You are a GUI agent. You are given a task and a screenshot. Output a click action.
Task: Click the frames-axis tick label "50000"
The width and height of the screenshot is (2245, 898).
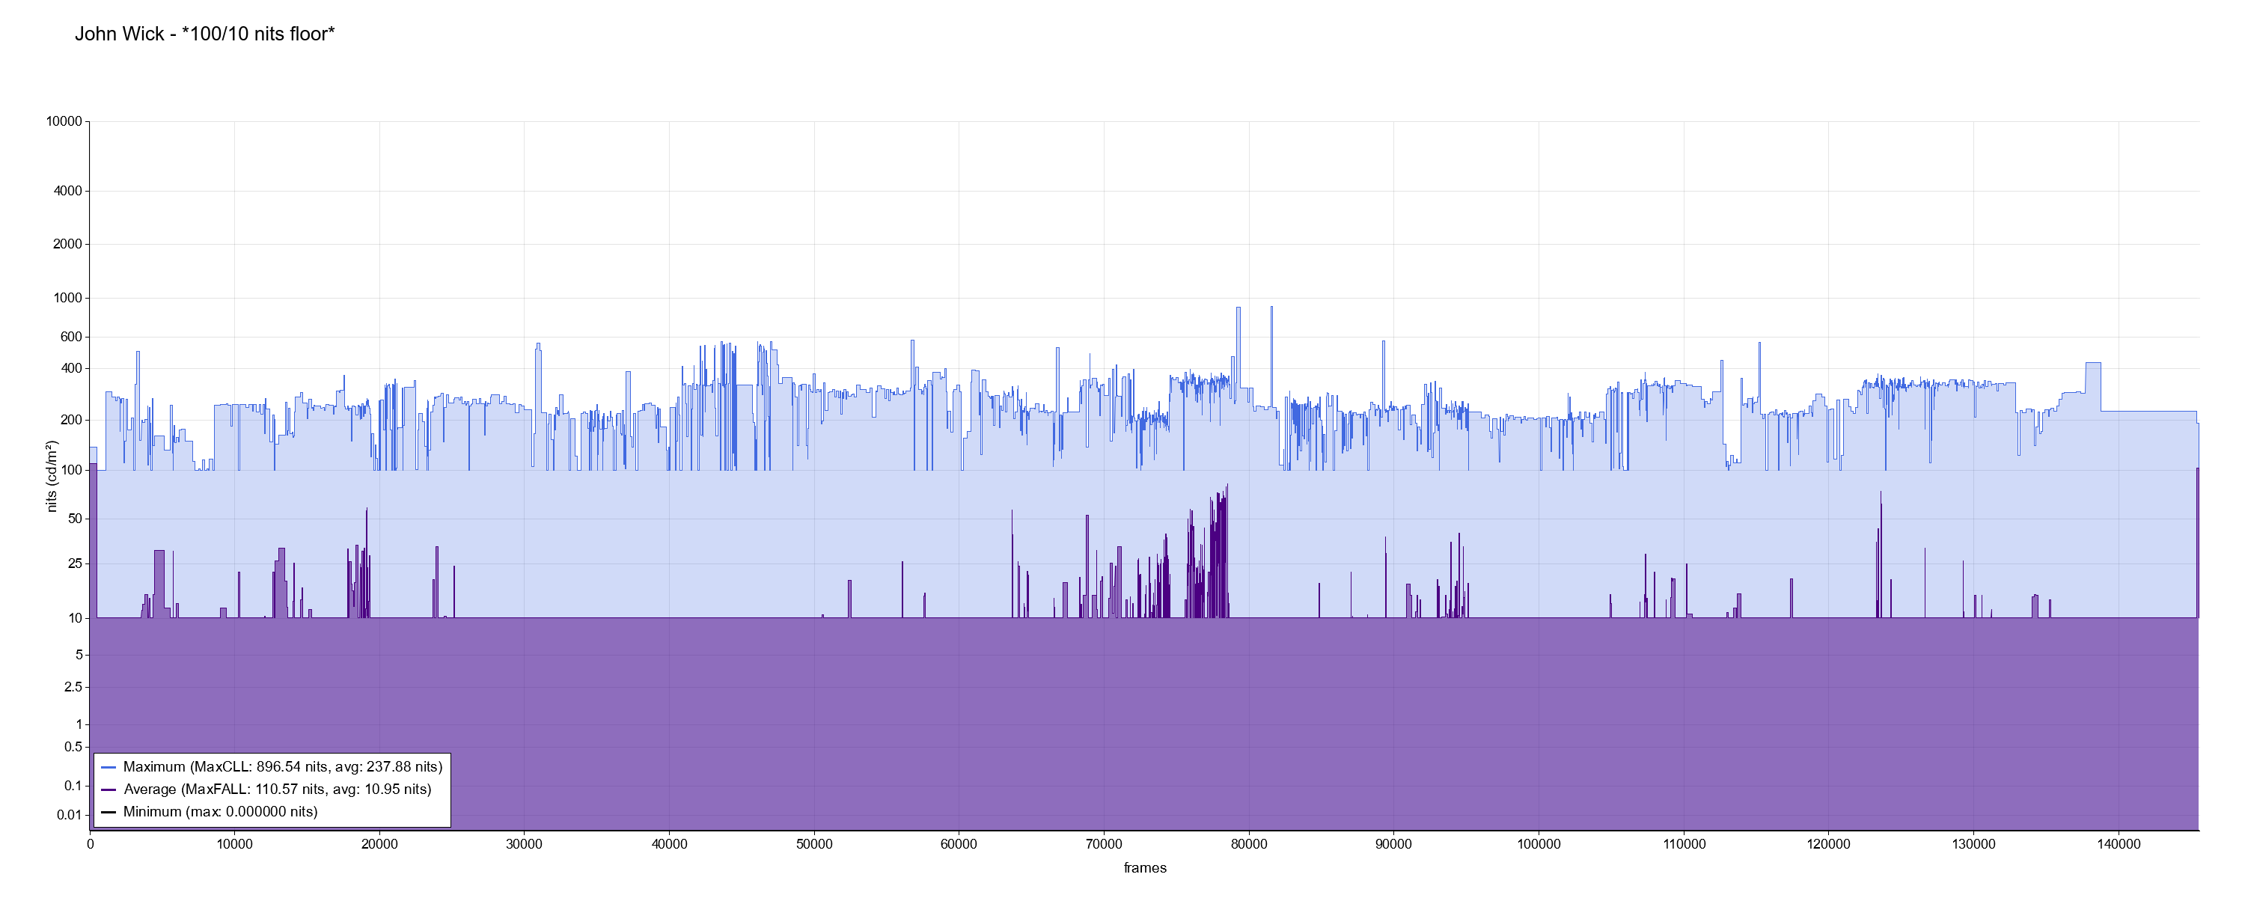pyautogui.click(x=814, y=845)
